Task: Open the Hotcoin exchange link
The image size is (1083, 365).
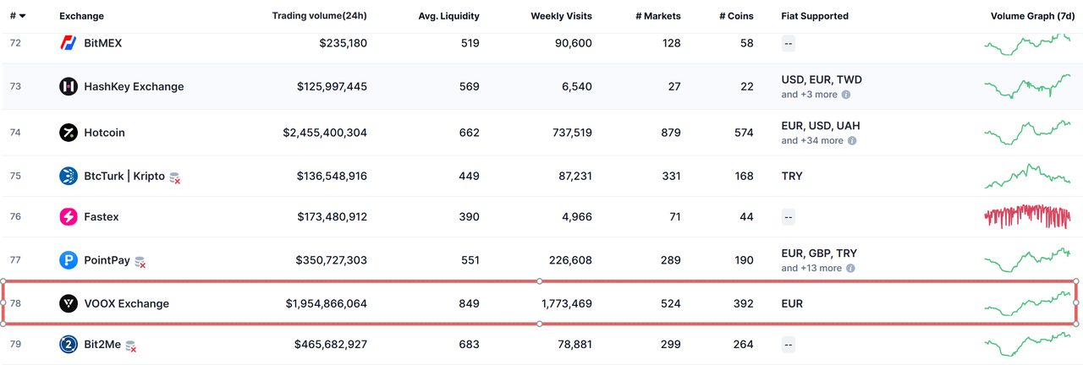Action: click(104, 133)
